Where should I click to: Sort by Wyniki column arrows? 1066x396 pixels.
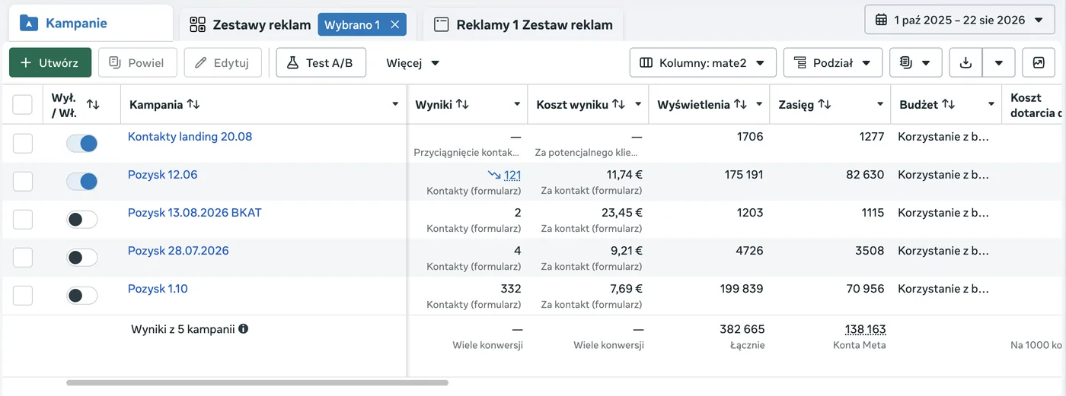[462, 104]
